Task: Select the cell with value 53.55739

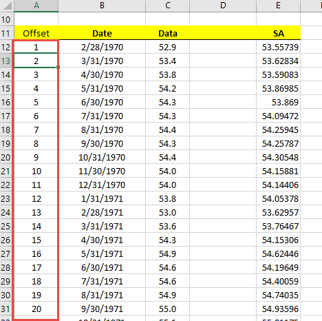Action: pos(278,47)
